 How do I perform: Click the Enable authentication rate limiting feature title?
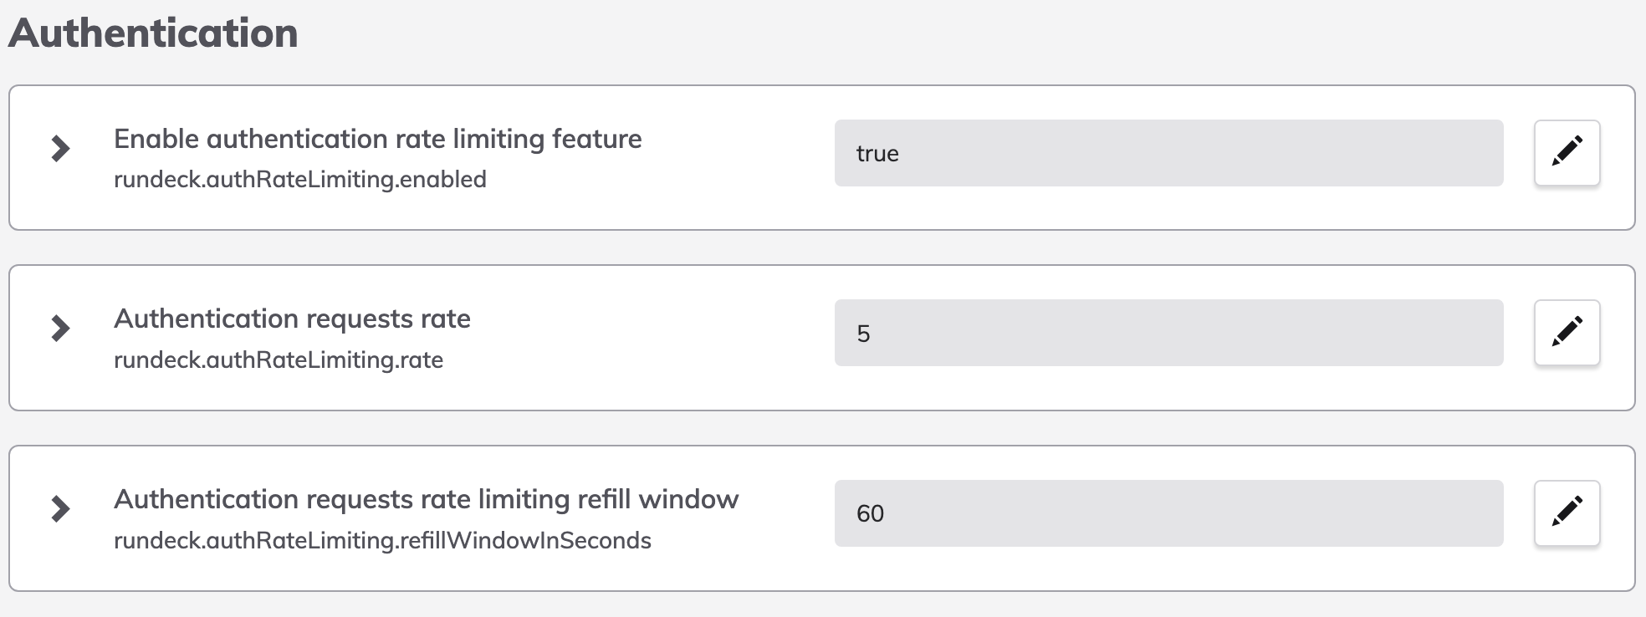378,139
